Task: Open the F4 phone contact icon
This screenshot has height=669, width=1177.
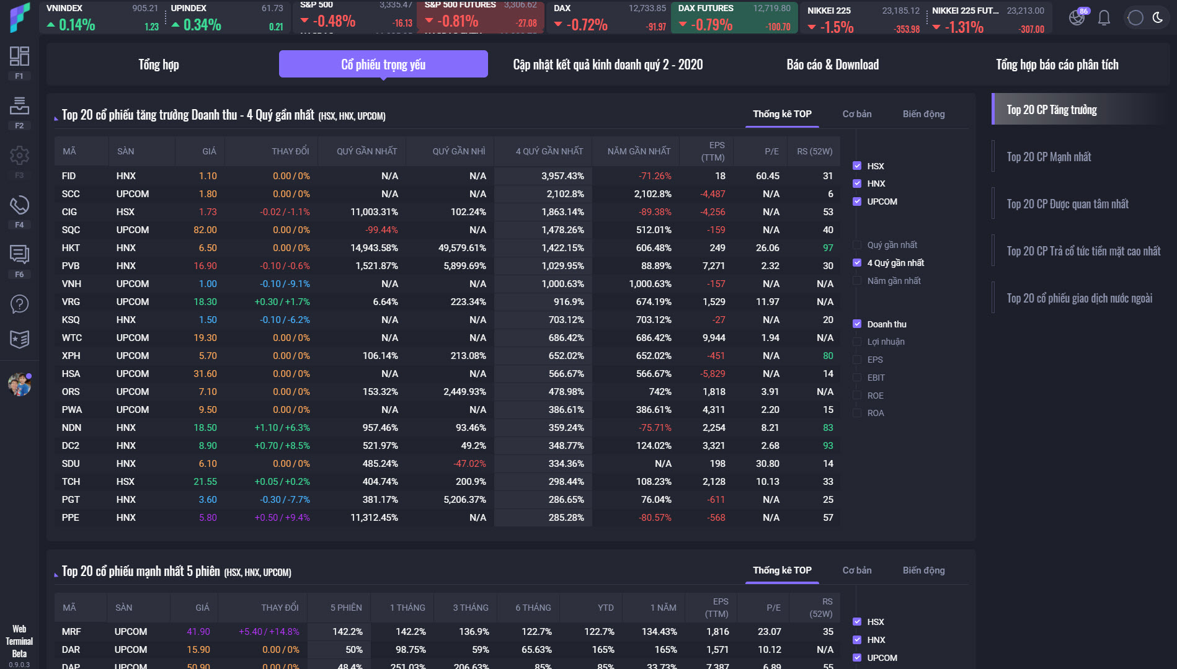Action: [x=19, y=205]
